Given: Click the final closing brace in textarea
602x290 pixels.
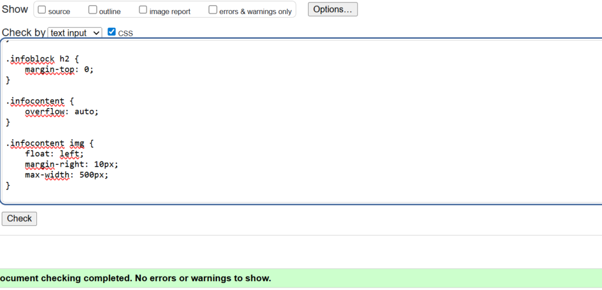Looking at the screenshot, I should click(8, 186).
